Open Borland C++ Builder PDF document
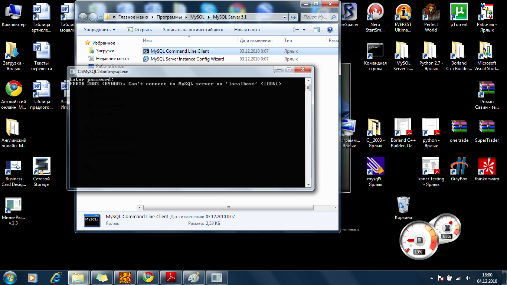Screen dimensions: 507x285 [x=403, y=133]
